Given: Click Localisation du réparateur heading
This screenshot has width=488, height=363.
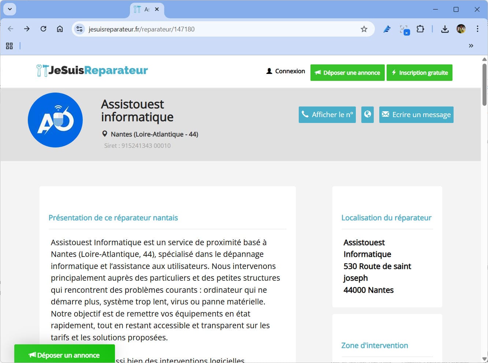Looking at the screenshot, I should [386, 218].
